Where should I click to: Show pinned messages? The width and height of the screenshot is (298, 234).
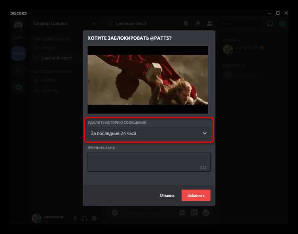[x=197, y=23]
